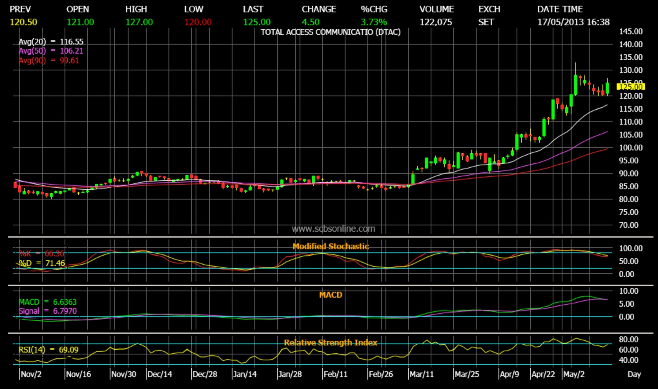The width and height of the screenshot is (658, 389).
Task: Click the 145.00 price axis label
Action: [631, 31]
